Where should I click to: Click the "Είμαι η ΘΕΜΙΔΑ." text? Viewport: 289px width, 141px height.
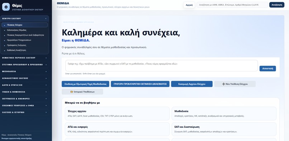(76, 41)
